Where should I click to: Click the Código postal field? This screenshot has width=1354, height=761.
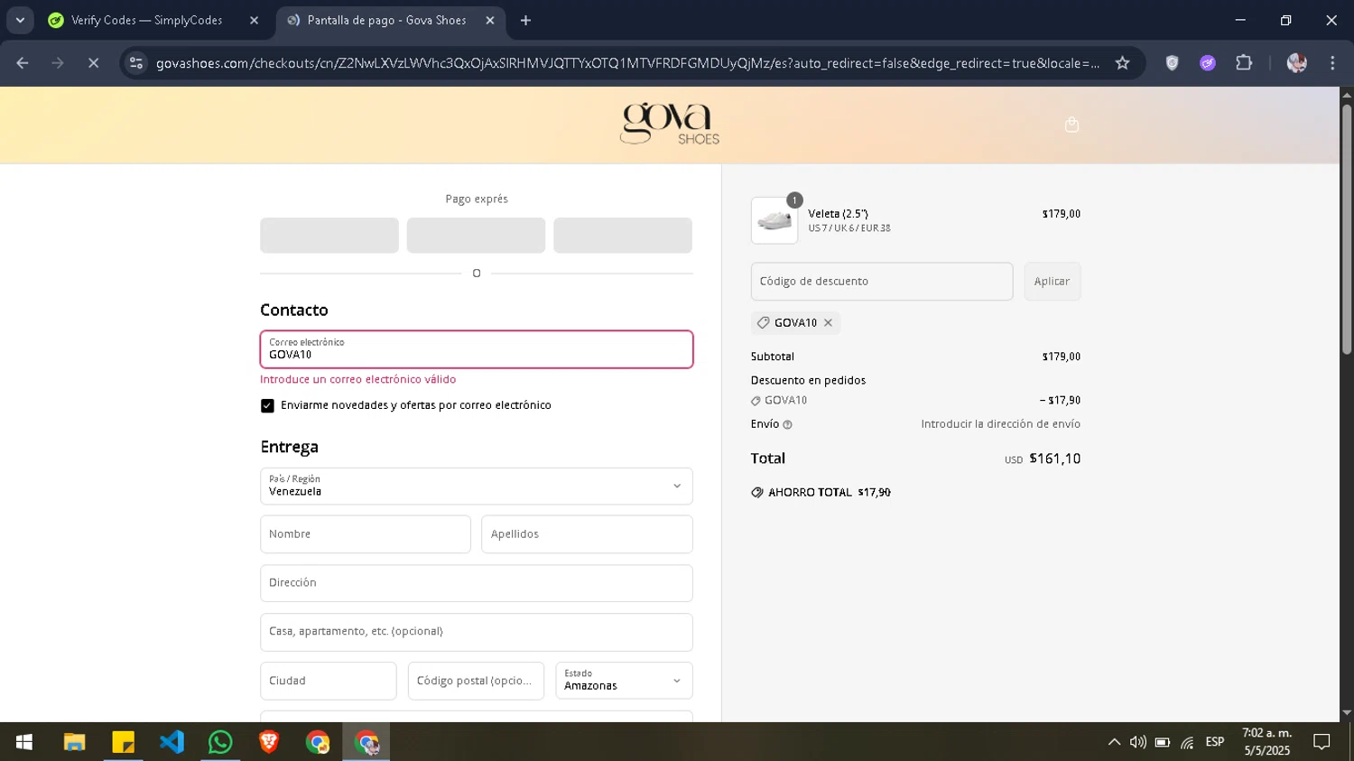pyautogui.click(x=476, y=681)
